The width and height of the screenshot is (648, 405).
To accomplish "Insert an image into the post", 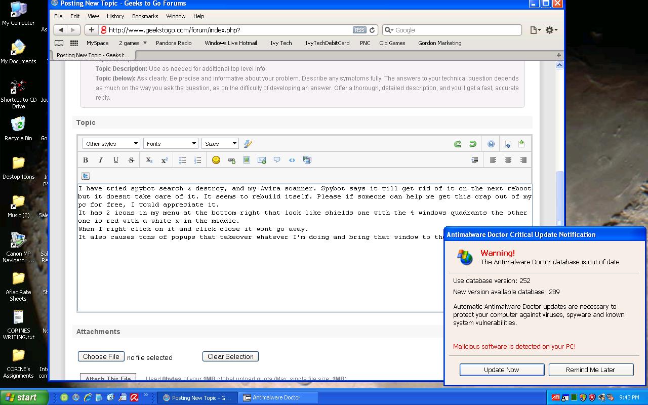I will click(247, 160).
